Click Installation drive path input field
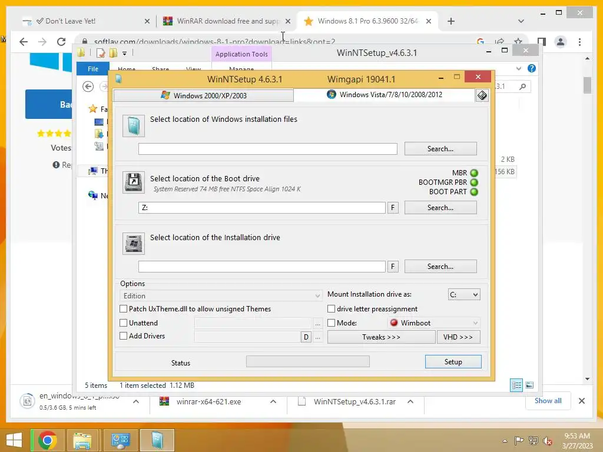The height and width of the screenshot is (452, 603). [x=262, y=267]
